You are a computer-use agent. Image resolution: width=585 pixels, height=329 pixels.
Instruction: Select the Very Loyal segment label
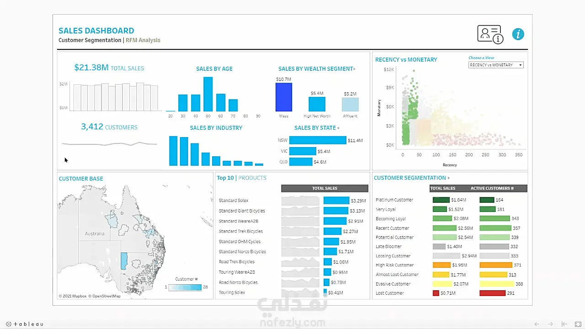point(386,209)
